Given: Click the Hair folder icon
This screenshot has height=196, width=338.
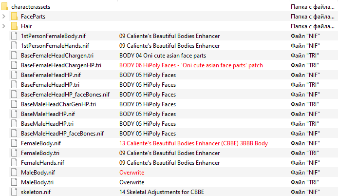Looking at the screenshot, I should click(14, 26).
